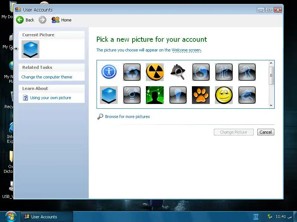This screenshot has height=222, width=297.
Task: Click Browse for more pictures
Action: click(127, 117)
